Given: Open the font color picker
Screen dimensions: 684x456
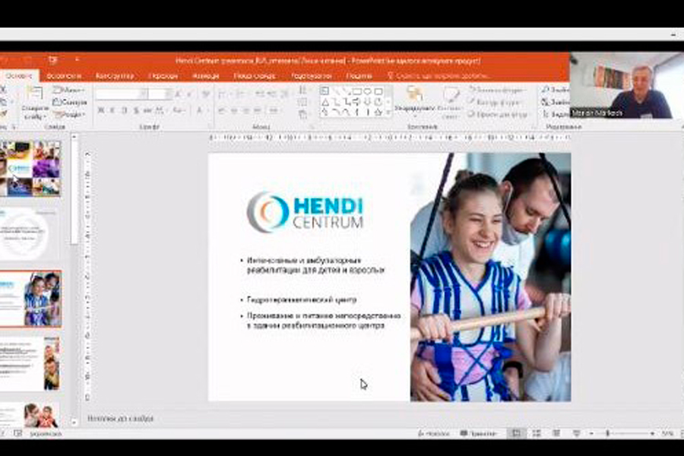Looking at the screenshot, I should 201,111.
